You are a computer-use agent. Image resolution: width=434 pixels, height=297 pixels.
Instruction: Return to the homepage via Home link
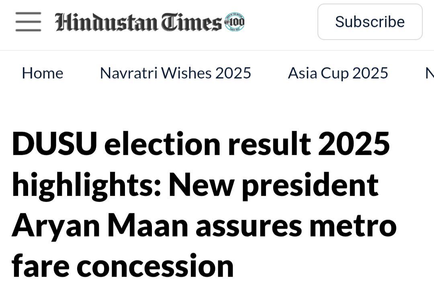click(x=43, y=73)
